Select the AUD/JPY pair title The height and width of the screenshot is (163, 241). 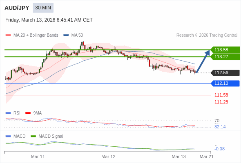[17, 8]
